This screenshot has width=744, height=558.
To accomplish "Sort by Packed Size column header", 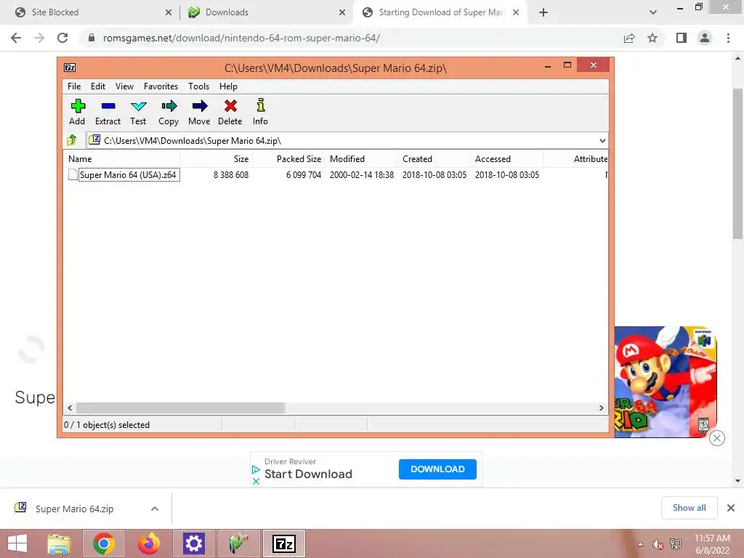I will 289,159.
